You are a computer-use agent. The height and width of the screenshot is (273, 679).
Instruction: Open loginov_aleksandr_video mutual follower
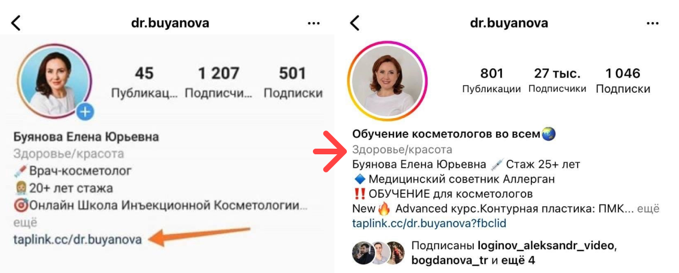click(x=547, y=246)
